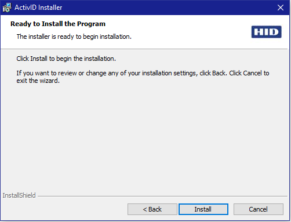Go back using the < Back button
Viewport: 291px width, 222px height.
click(x=152, y=209)
